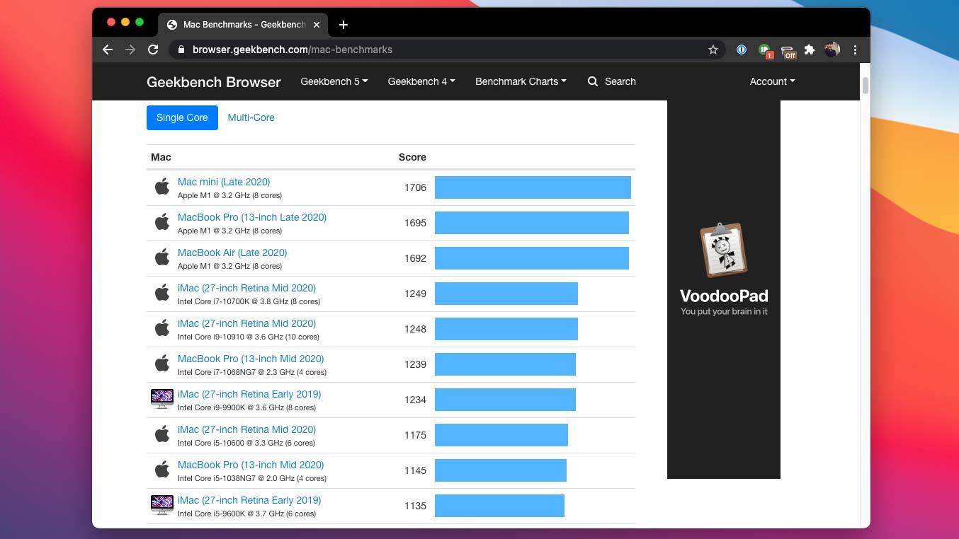Click the score bar for 1249

(506, 294)
